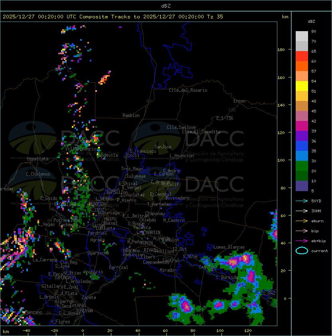Pick the light blue swatch in the dBZ scale
332x336 pixels.
point(302,156)
